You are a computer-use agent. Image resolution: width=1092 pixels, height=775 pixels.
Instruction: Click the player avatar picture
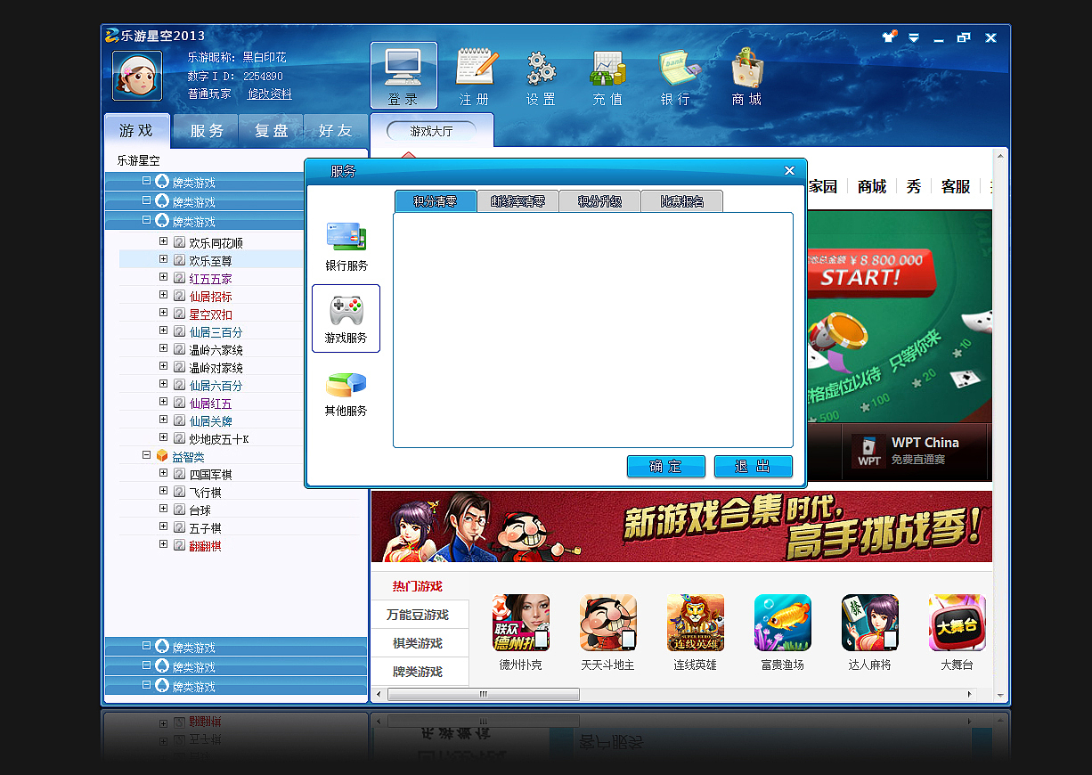click(x=136, y=77)
